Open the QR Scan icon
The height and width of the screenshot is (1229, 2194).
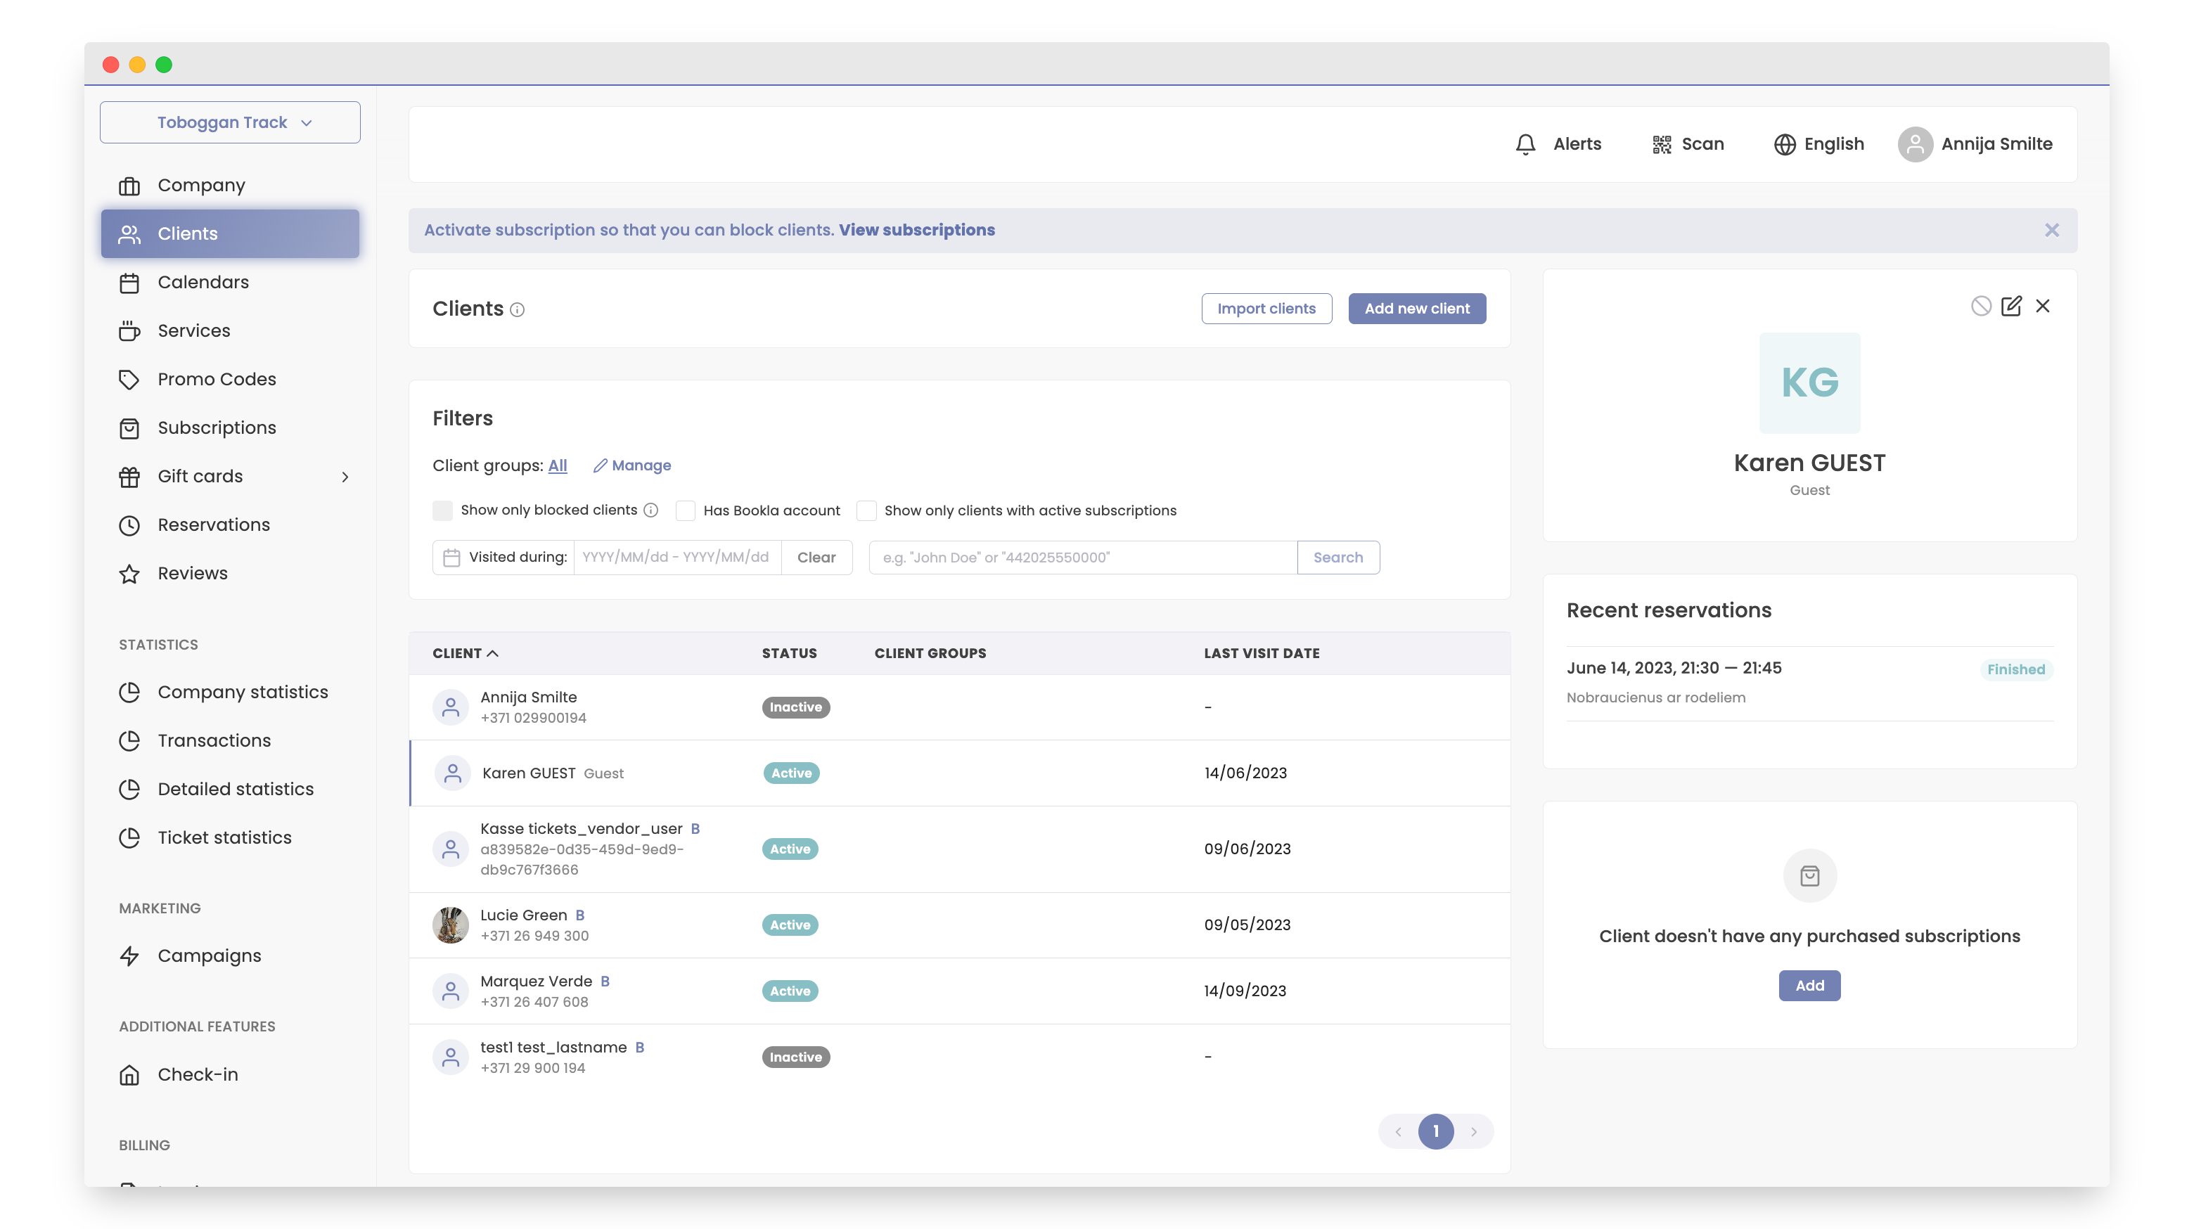1661,144
